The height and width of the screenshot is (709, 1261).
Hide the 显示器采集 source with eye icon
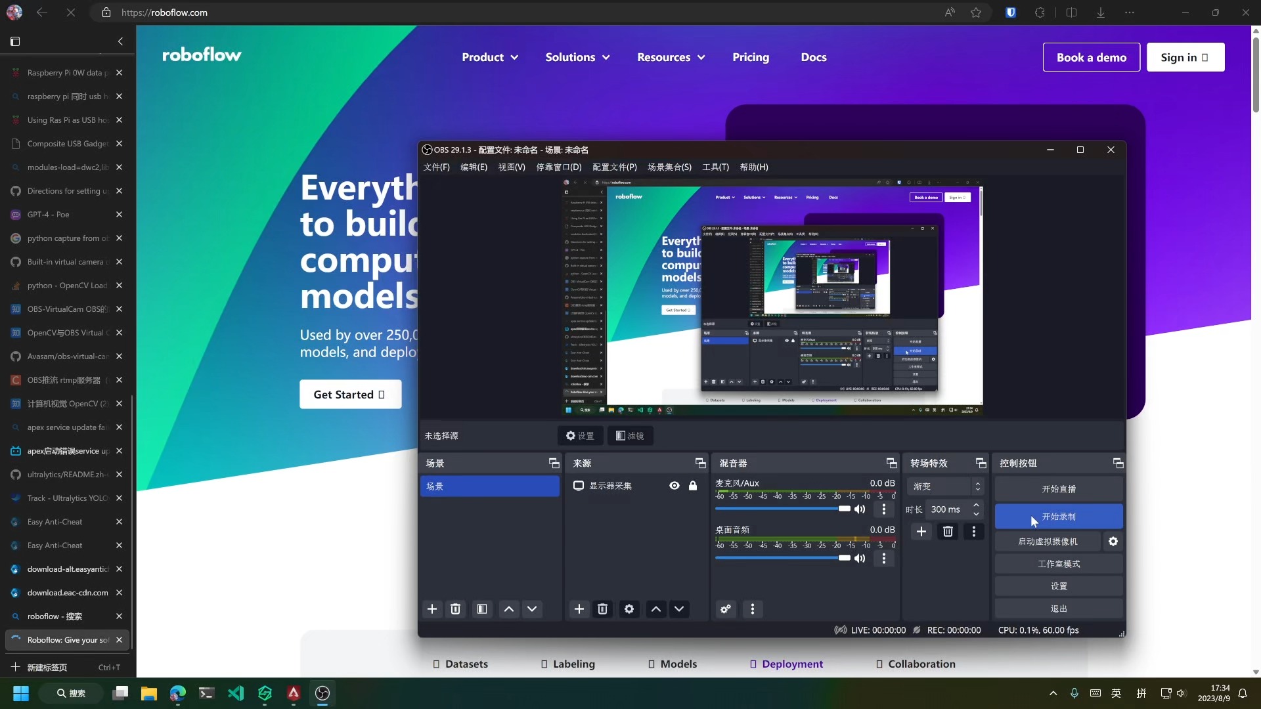(x=675, y=486)
